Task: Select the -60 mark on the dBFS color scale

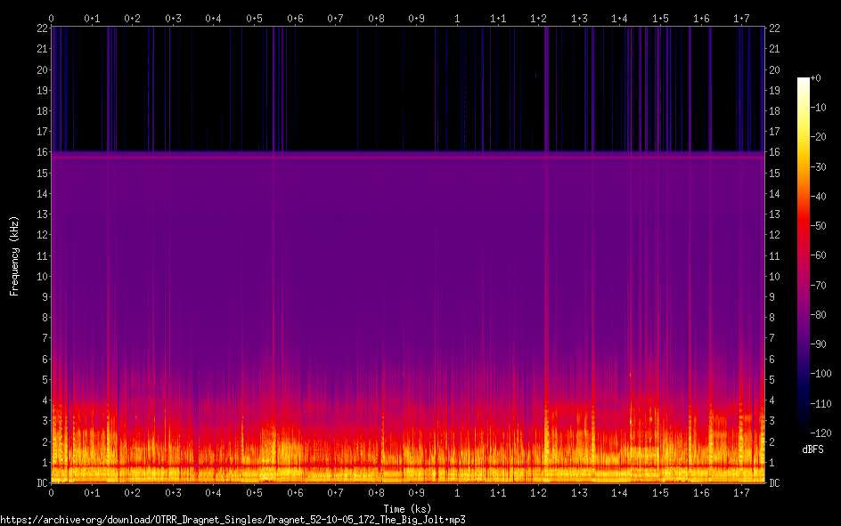Action: pyautogui.click(x=823, y=255)
